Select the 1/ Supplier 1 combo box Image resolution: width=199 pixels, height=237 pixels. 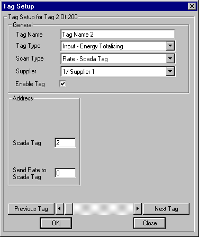(117, 71)
